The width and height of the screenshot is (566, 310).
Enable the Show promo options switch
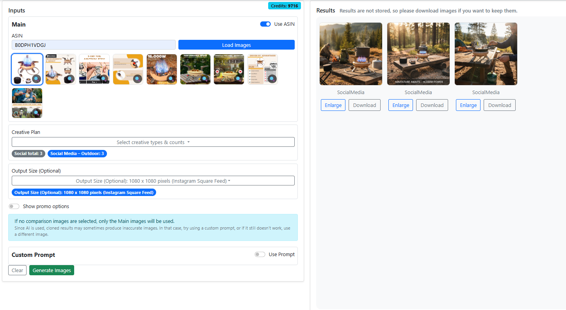(x=14, y=207)
